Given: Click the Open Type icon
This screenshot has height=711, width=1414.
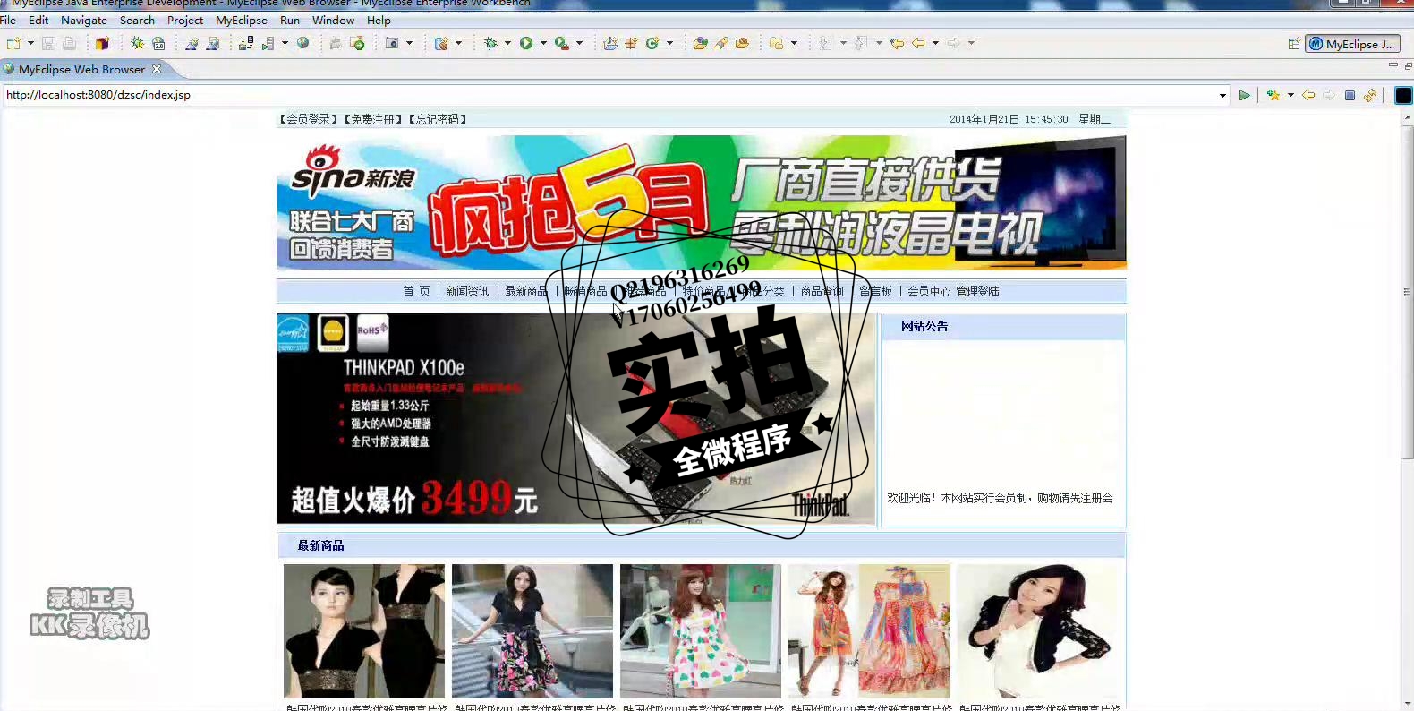Looking at the screenshot, I should point(701,43).
